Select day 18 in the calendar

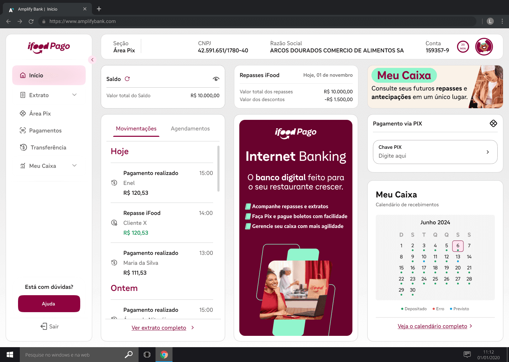click(435, 268)
